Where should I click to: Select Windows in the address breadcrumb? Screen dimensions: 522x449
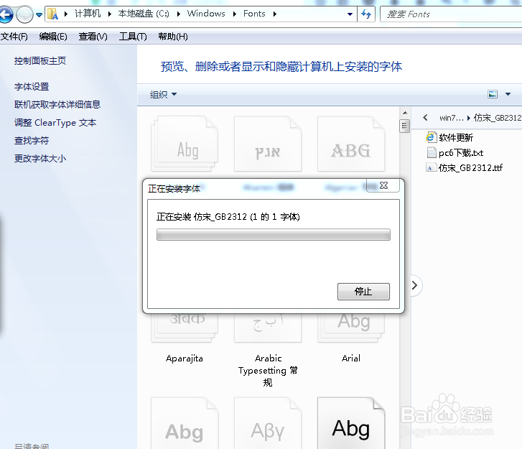point(206,14)
